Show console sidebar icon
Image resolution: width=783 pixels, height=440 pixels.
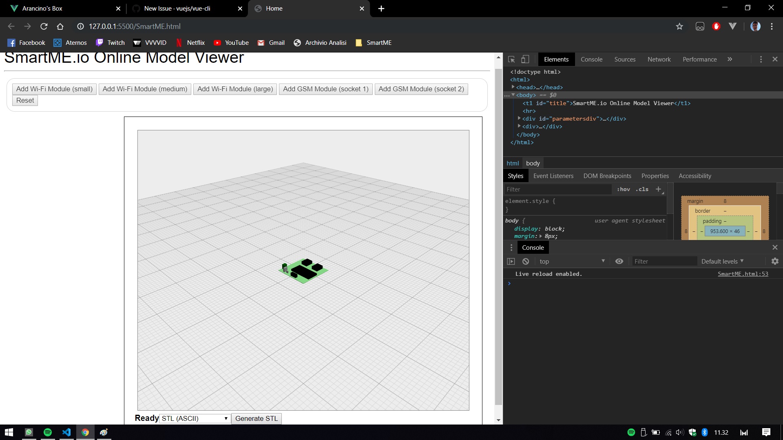click(511, 262)
